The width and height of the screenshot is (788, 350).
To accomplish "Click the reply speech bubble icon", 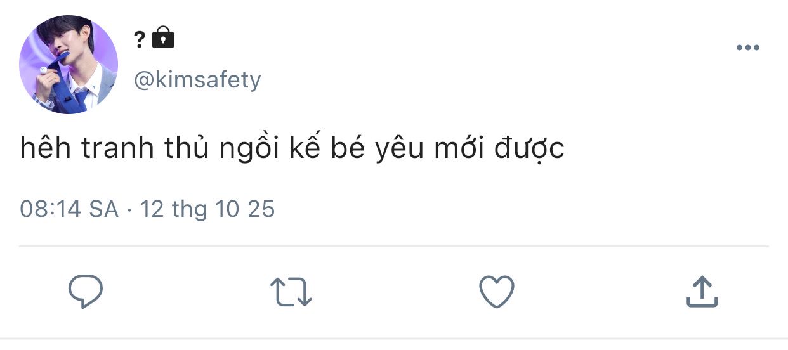I will point(86,292).
